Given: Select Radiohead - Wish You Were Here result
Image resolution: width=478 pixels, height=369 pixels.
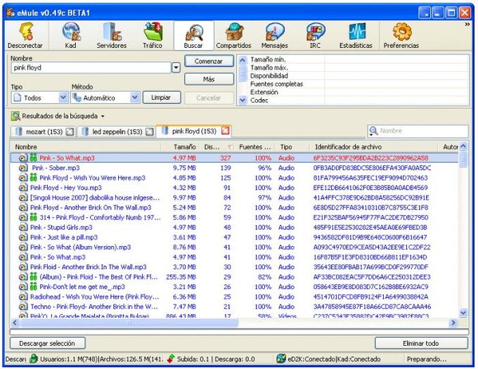Looking at the screenshot, I should 234,297.
